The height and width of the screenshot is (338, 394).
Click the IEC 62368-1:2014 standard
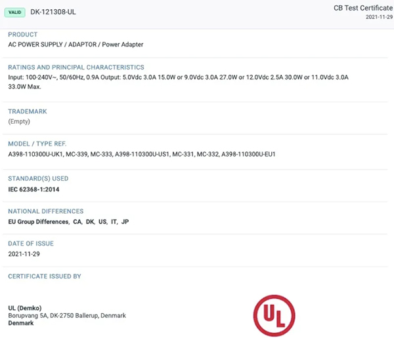pyautogui.click(x=33, y=189)
